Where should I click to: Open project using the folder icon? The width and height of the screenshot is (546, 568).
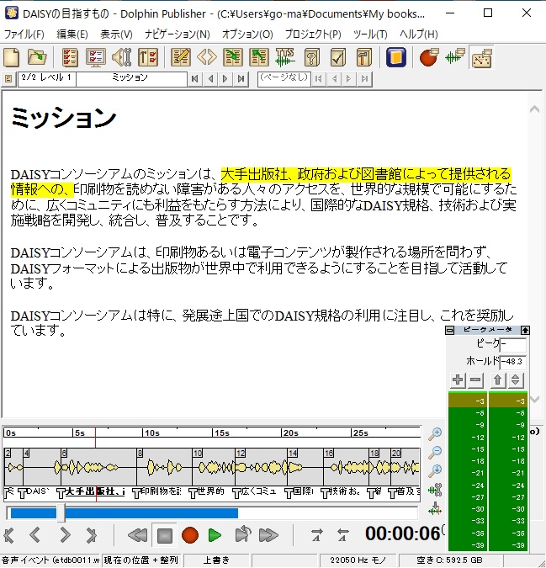coord(37,57)
